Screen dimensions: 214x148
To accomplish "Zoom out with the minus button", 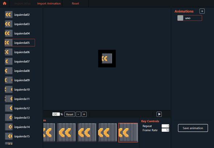I will [78, 114].
